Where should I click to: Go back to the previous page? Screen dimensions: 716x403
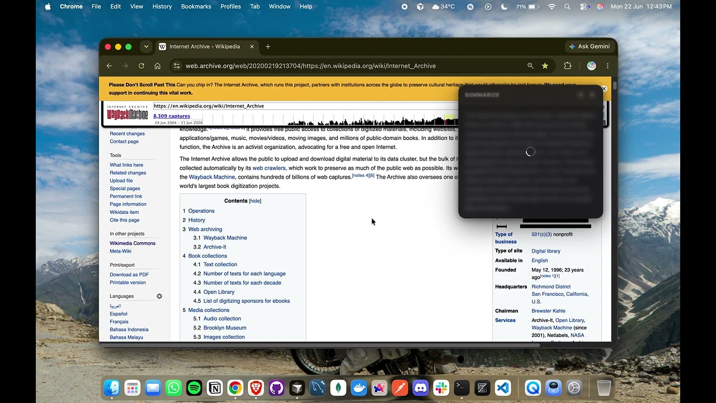[x=109, y=66]
